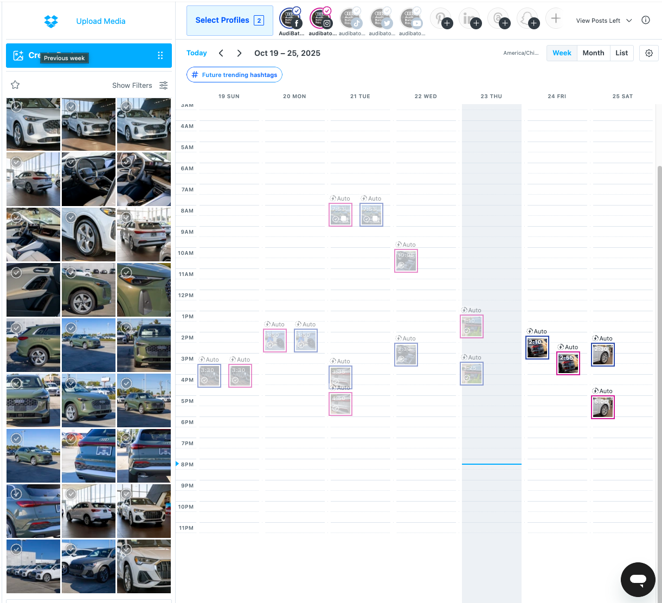Go to next week with right chevron
The width and height of the screenshot is (662, 603).
coord(239,53)
